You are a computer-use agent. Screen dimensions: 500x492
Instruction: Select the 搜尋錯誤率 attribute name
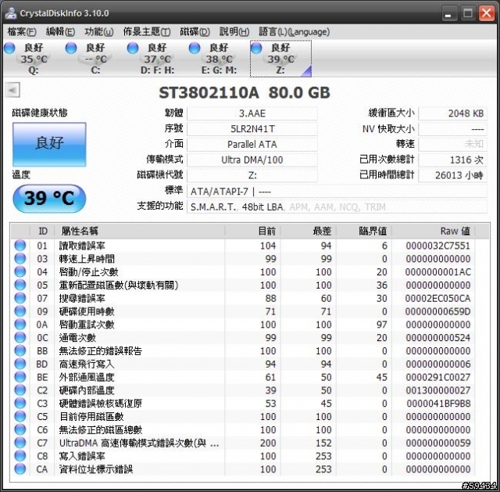pyautogui.click(x=82, y=298)
